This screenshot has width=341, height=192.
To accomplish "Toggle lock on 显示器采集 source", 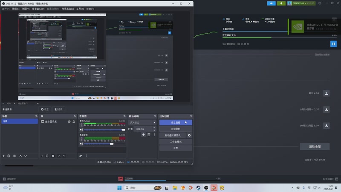I will [x=74, y=122].
